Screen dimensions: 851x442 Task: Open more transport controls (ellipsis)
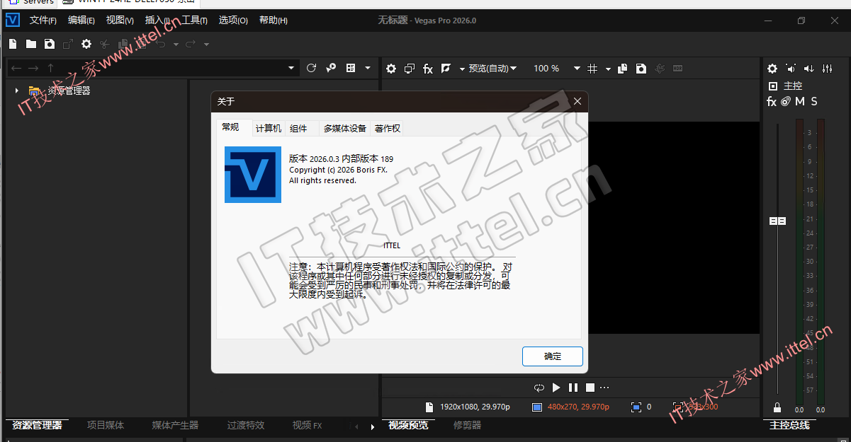point(604,388)
